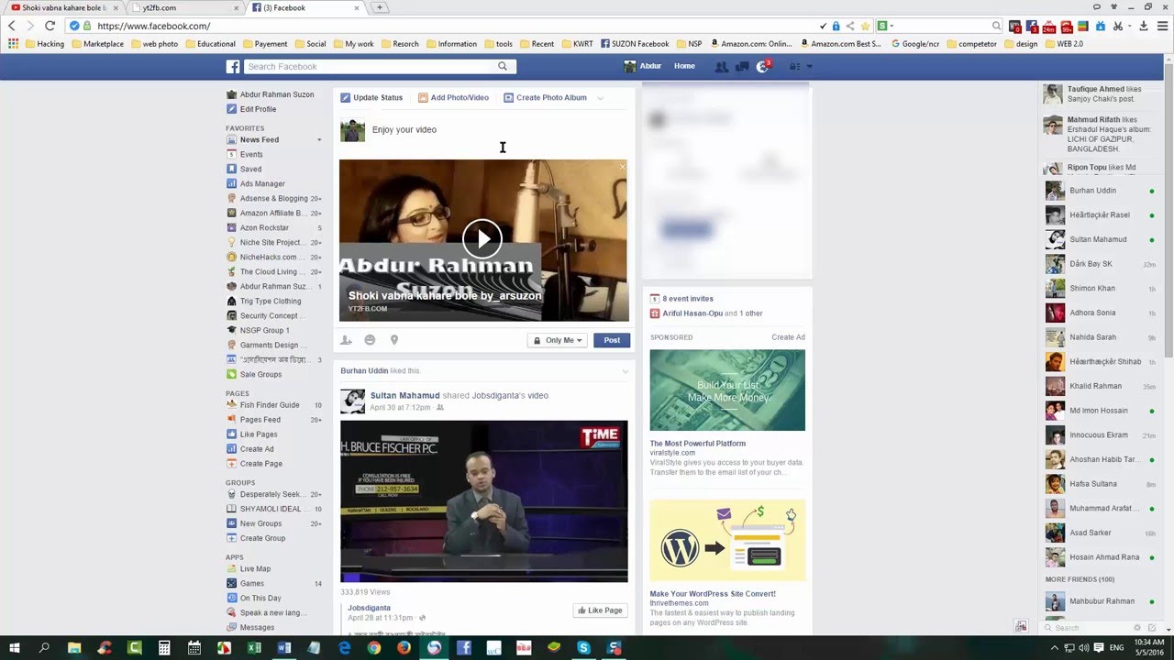Open account settings dropdown arrow in header
Screen dimensions: 1174x660
click(x=809, y=67)
